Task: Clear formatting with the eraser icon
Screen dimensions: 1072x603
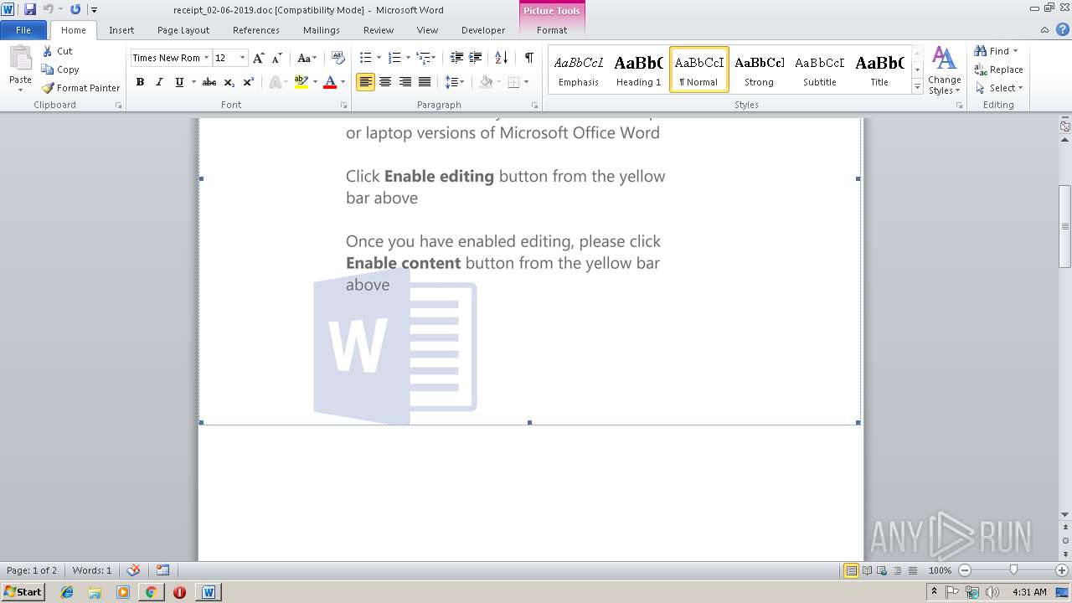Action: [338, 58]
